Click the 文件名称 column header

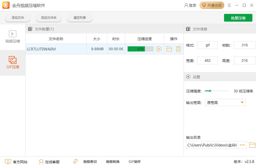[56, 39]
